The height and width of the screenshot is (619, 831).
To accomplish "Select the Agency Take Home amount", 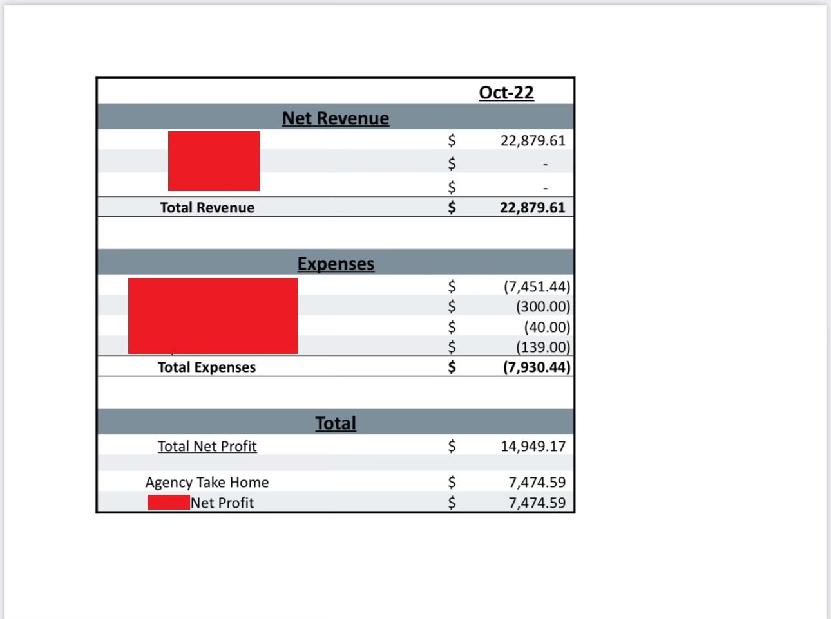I will tap(537, 483).
